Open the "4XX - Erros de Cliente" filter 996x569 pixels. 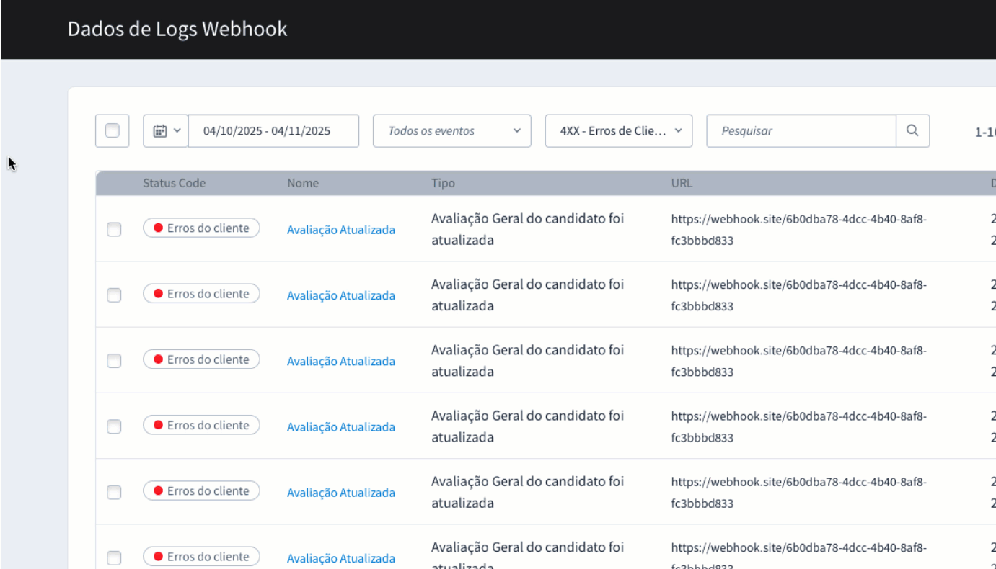(x=618, y=131)
